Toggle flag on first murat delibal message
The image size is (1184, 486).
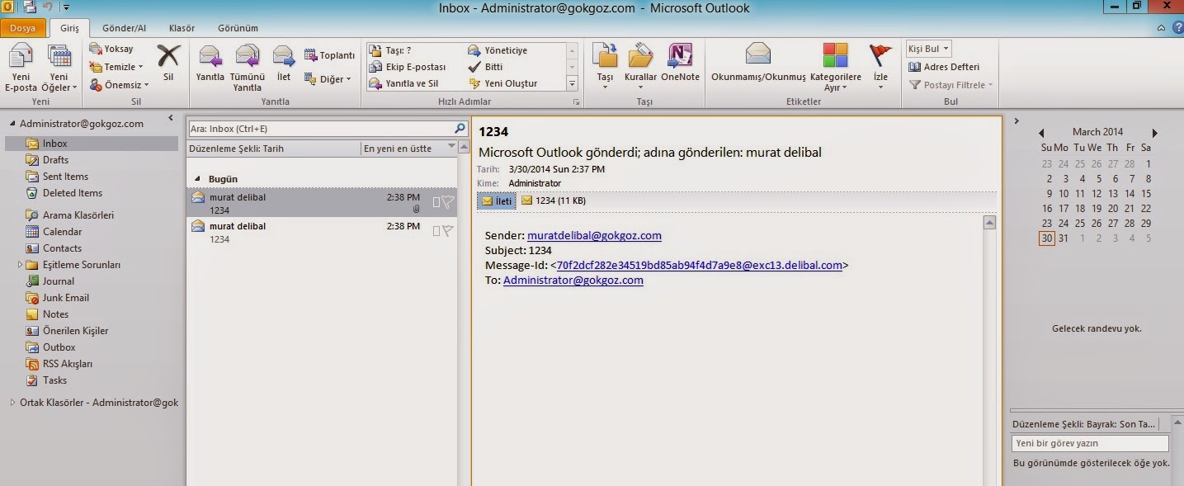(448, 202)
